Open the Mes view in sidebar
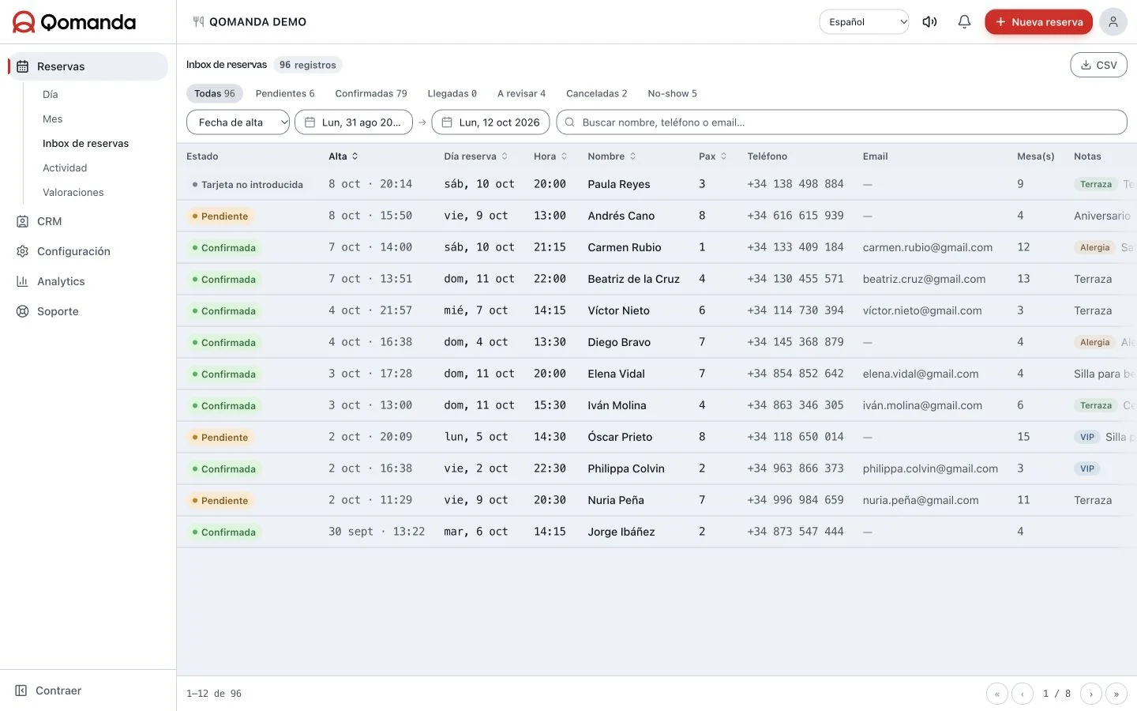 click(x=53, y=118)
